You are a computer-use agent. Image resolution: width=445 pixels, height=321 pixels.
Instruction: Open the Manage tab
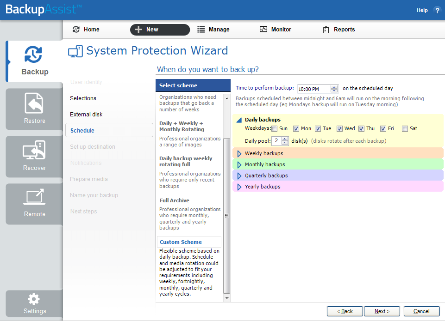point(213,30)
